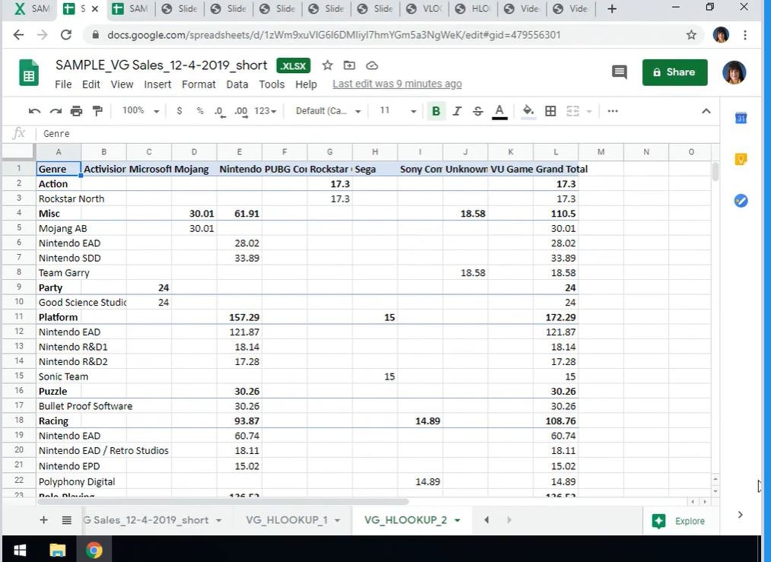Open the Google account avatar in Sheets
Image resolution: width=771 pixels, height=562 pixels.
click(734, 73)
